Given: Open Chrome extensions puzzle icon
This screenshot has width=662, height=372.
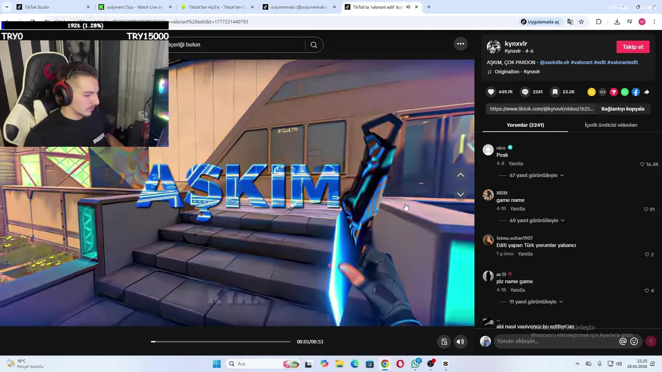Looking at the screenshot, I should 598,22.
